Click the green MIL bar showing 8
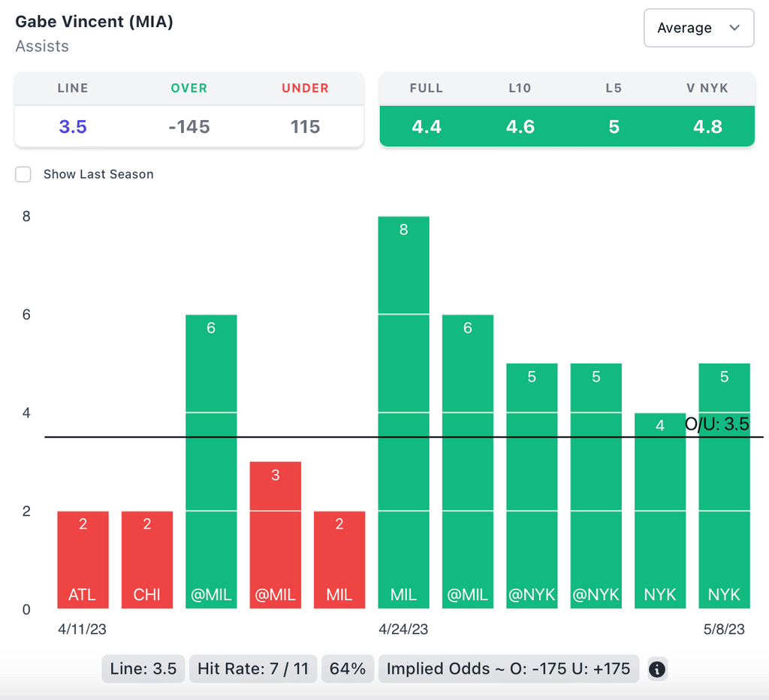The height and width of the screenshot is (700, 769). pos(403,412)
